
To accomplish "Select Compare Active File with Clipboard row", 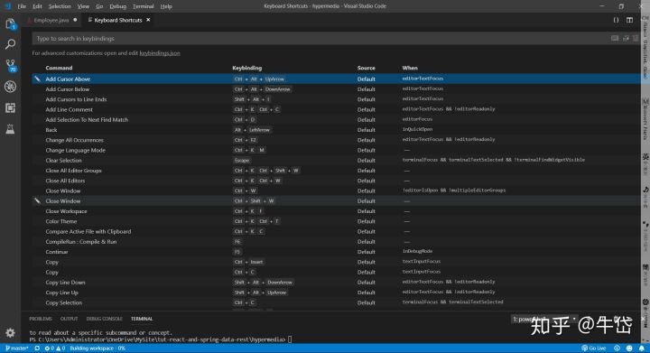I will click(336, 232).
